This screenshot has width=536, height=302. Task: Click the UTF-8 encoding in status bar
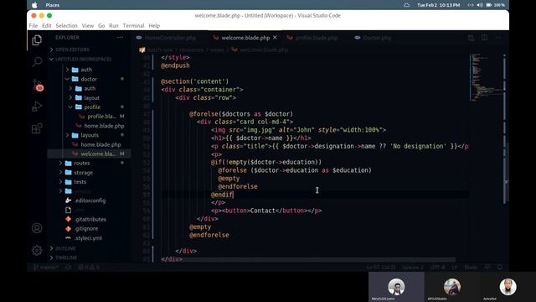[x=437, y=267]
